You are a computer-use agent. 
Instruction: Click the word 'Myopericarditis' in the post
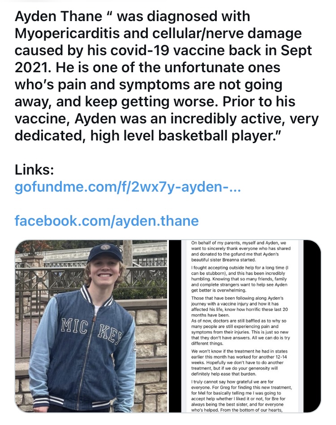tap(67, 34)
